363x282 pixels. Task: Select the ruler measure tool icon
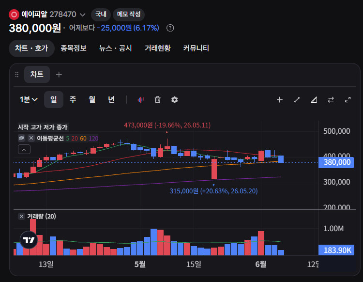[314, 100]
